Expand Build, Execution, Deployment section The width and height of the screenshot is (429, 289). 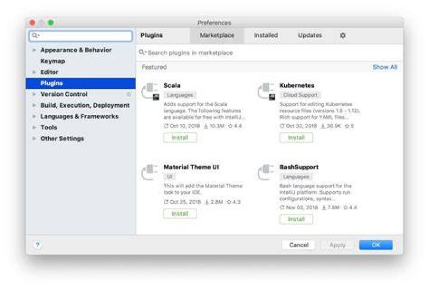point(34,105)
